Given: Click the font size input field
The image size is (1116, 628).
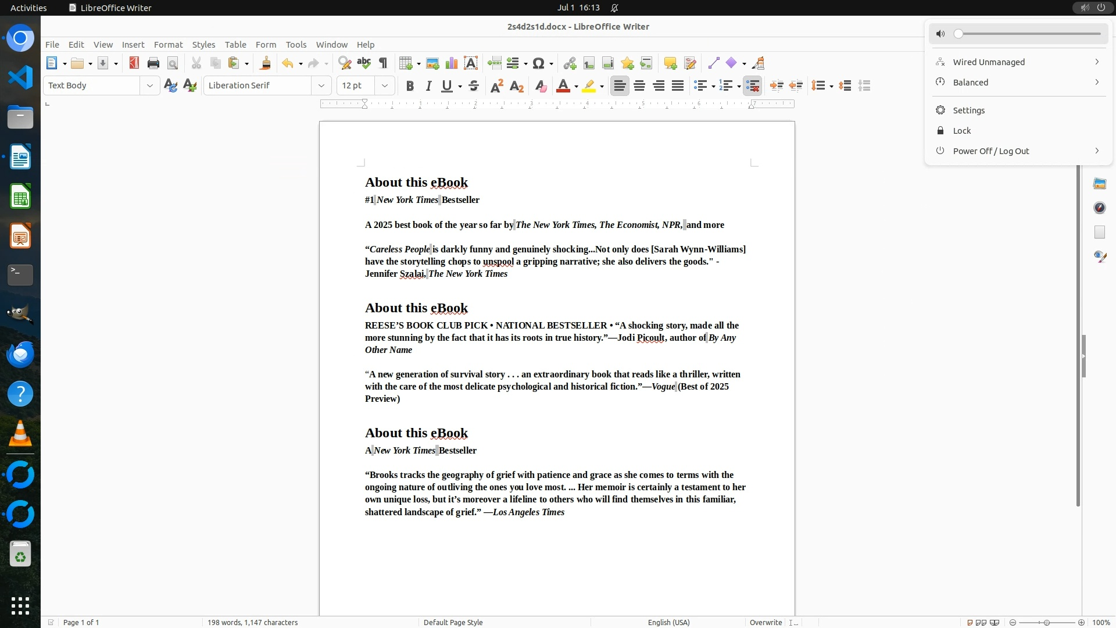Looking at the screenshot, I should 356,85.
